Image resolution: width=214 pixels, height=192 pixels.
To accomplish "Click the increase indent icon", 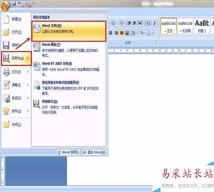I will click(x=134, y=23).
